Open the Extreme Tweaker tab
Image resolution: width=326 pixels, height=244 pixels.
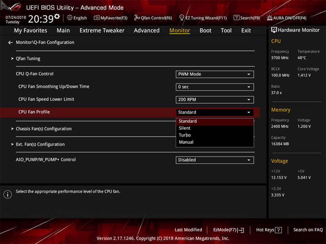(x=102, y=31)
